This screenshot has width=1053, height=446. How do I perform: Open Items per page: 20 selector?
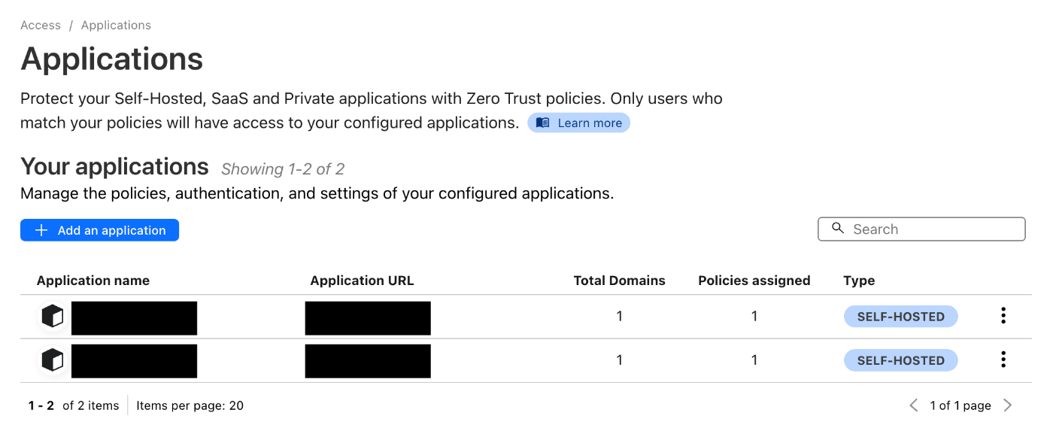190,406
